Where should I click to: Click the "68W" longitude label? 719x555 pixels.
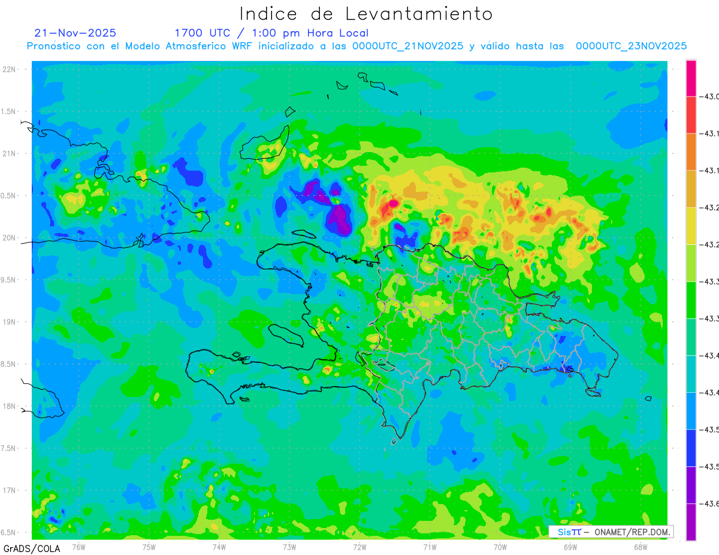(x=641, y=547)
